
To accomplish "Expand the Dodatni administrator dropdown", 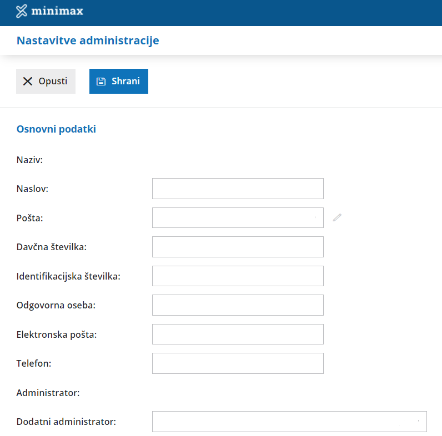I will coord(289,422).
